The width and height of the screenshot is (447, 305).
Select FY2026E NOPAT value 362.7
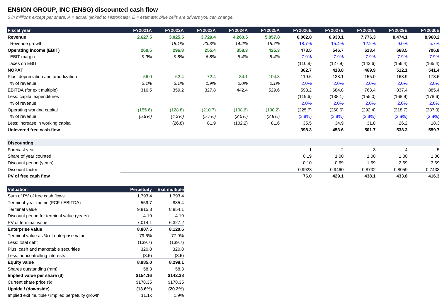pos(306,70)
